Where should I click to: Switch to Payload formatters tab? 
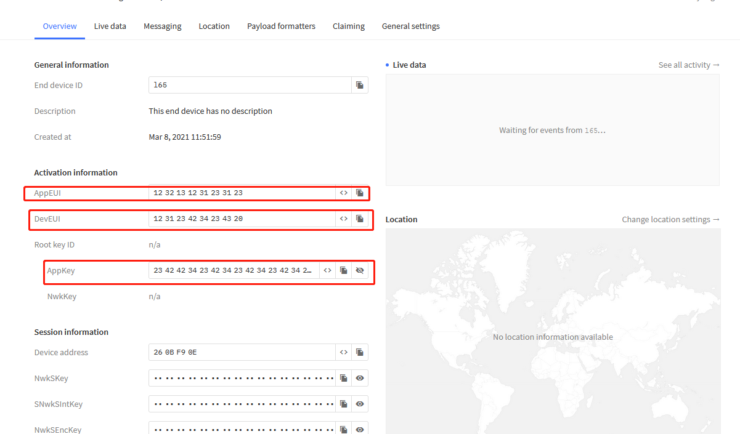pyautogui.click(x=281, y=26)
